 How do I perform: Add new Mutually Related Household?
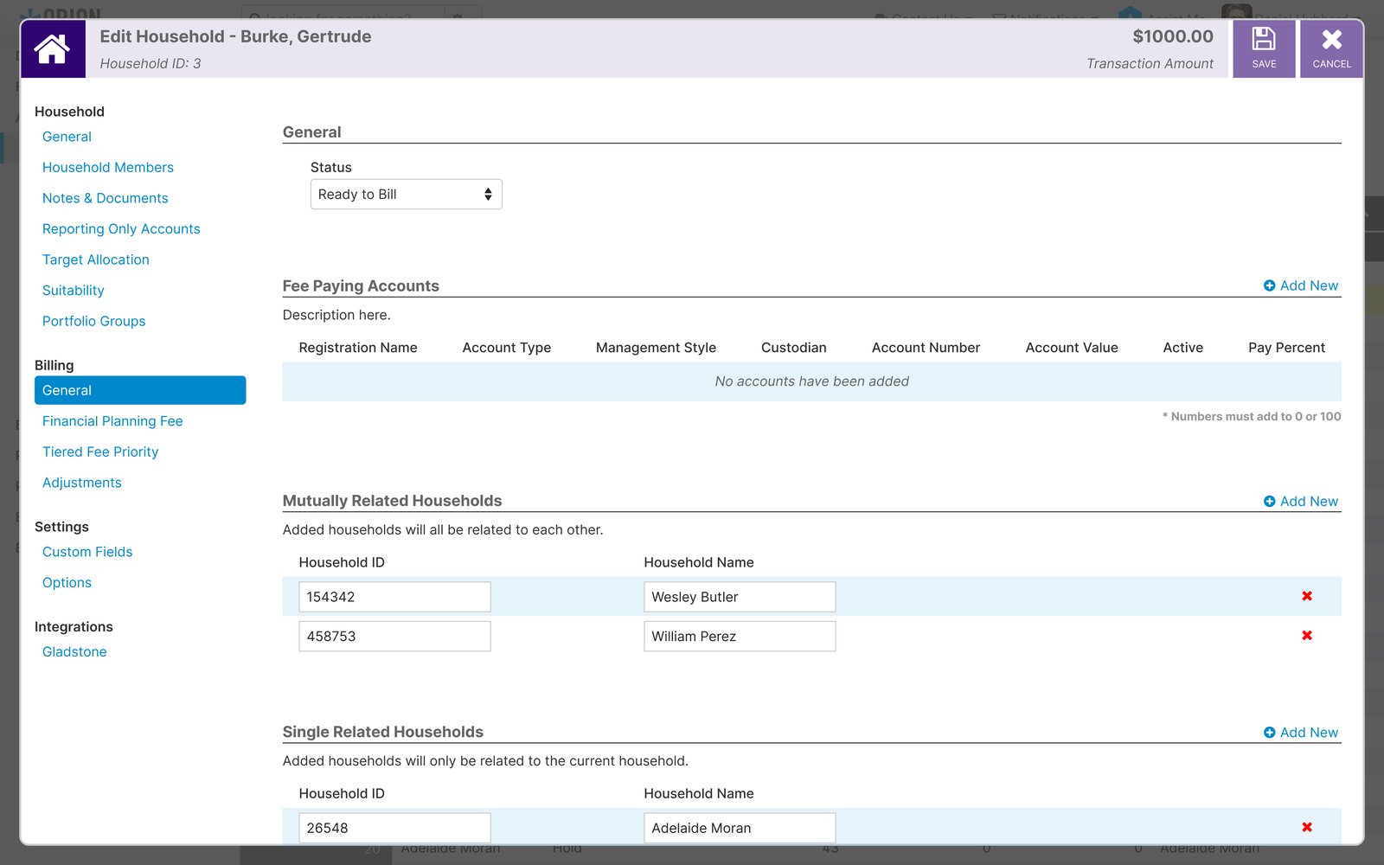tap(1300, 502)
